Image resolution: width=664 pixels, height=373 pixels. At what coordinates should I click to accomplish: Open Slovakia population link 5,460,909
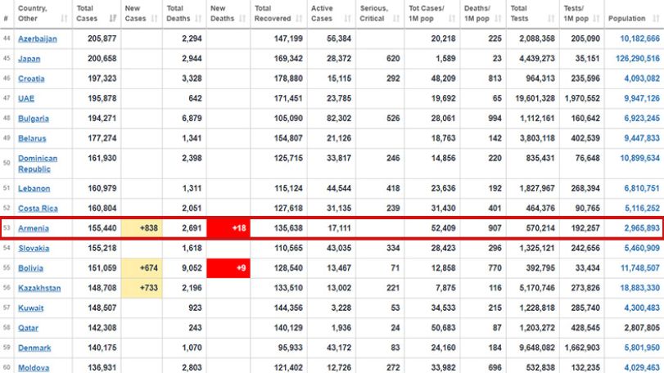pyautogui.click(x=642, y=248)
